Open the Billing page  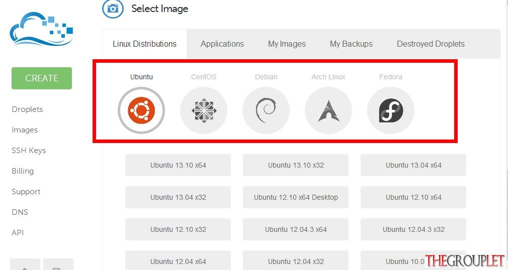23,171
